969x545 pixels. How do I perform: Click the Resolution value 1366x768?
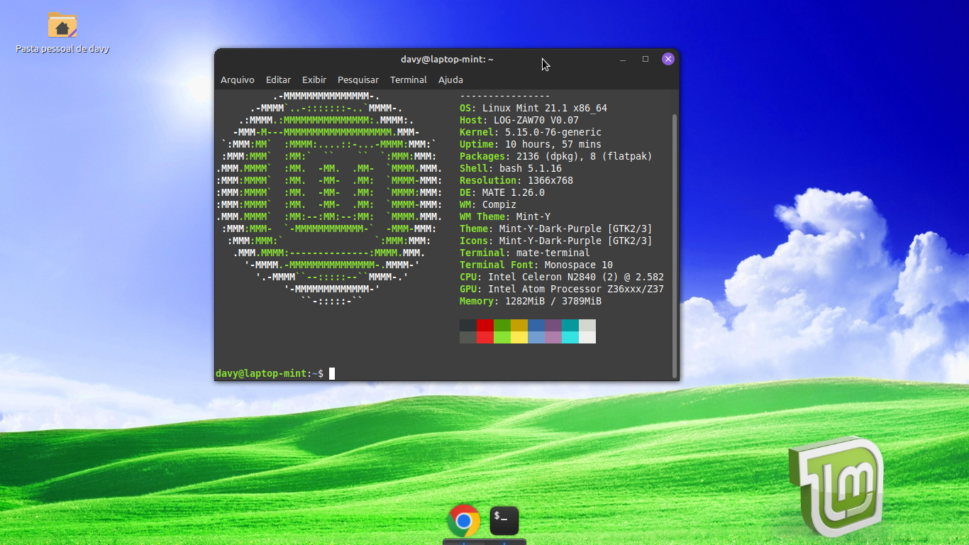(550, 181)
